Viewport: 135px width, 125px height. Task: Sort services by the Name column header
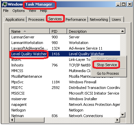[x=30, y=31]
